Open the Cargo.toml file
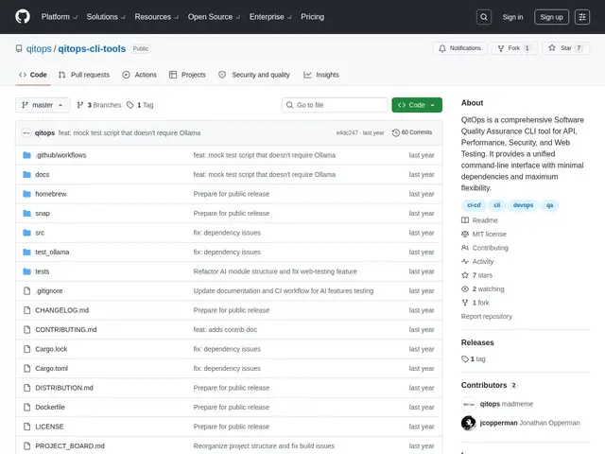Viewport: 605px width, 454px height. [51, 368]
